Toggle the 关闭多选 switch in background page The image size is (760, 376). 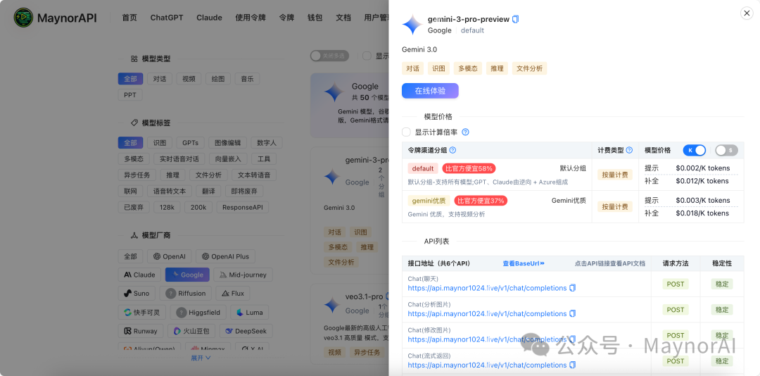(x=330, y=56)
